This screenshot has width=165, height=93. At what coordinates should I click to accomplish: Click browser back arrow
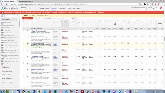coord(1,4)
